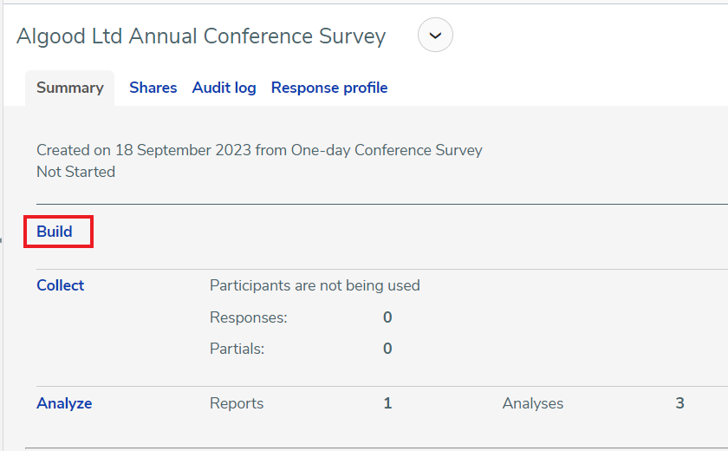728x451 pixels.
Task: Click the Participants are not being used text
Action: [x=315, y=285]
